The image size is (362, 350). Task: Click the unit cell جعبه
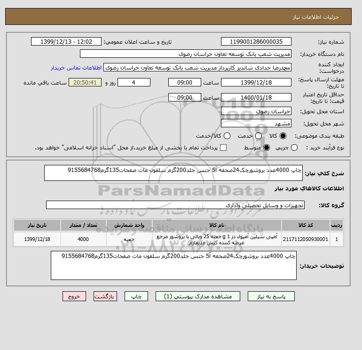[x=129, y=239]
